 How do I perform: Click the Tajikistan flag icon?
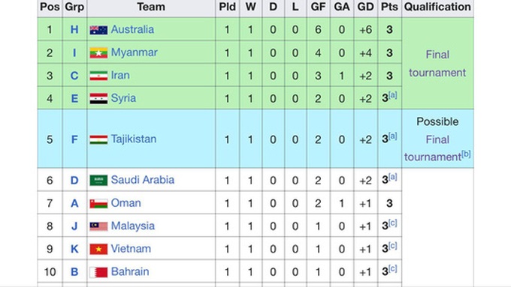coord(98,139)
